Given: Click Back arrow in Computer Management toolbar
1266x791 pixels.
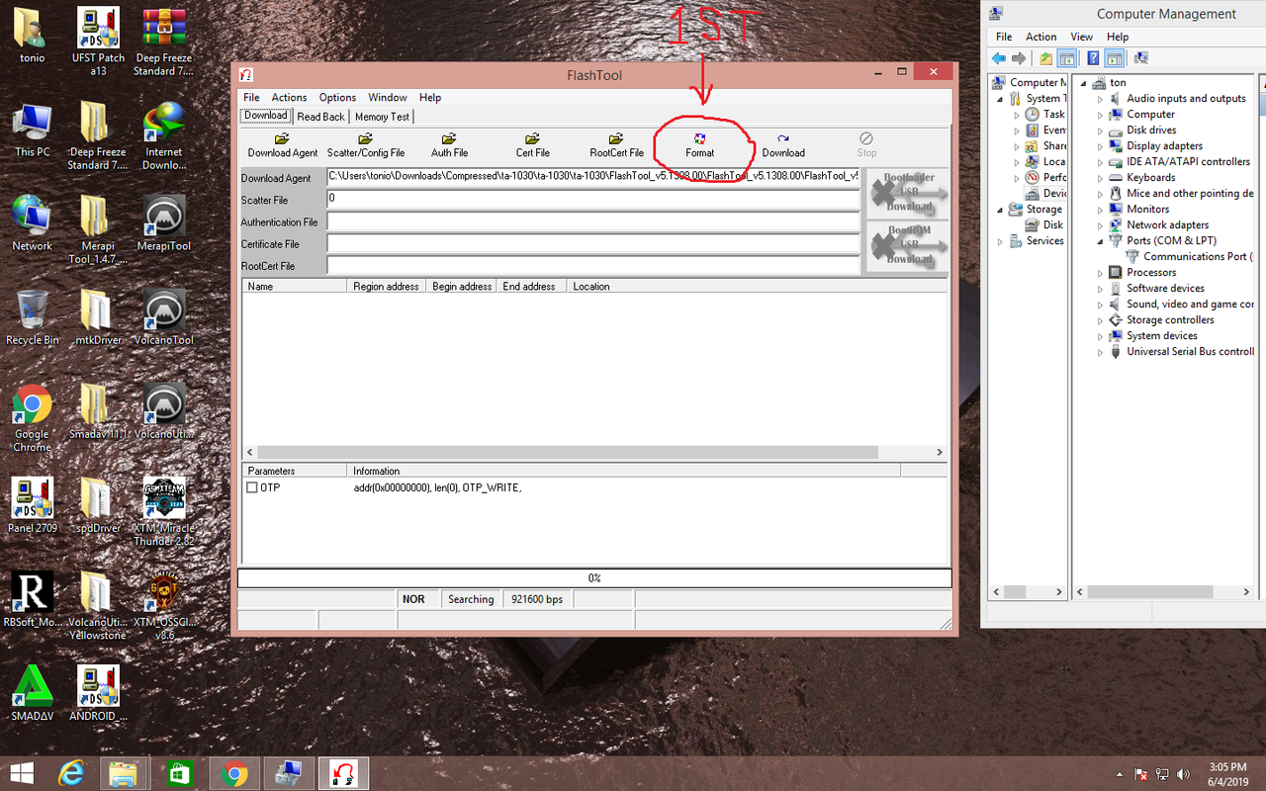Looking at the screenshot, I should click(999, 58).
